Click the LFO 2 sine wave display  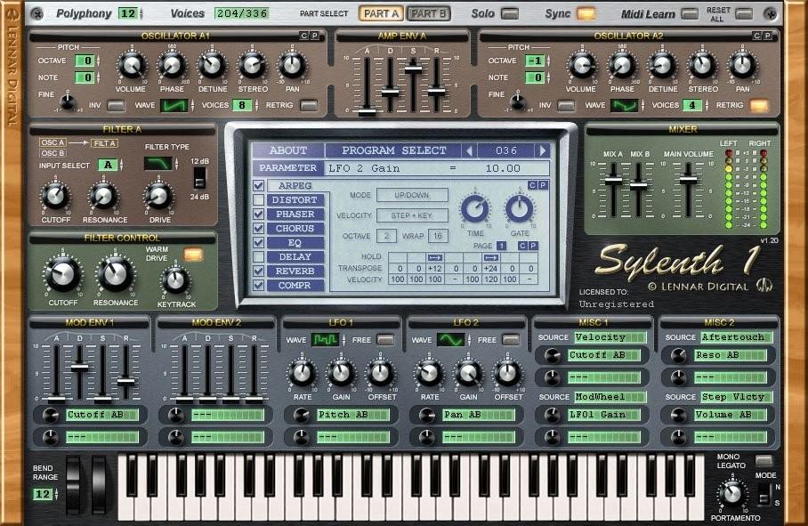click(x=450, y=340)
